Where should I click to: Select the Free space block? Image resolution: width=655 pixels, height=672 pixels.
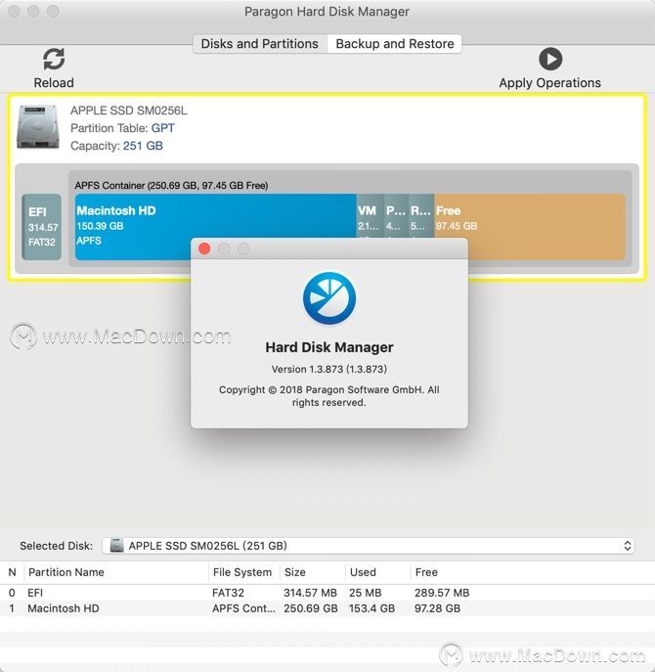(530, 227)
